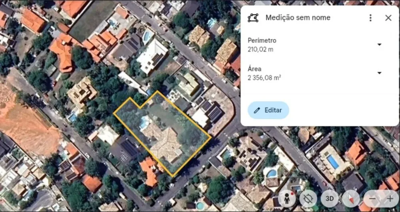Image resolution: width=400 pixels, height=212 pixels.
Task: Click the Área label
Action: [254, 69]
